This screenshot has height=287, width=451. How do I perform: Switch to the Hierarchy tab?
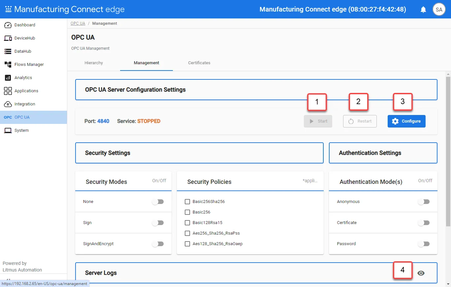coord(94,63)
